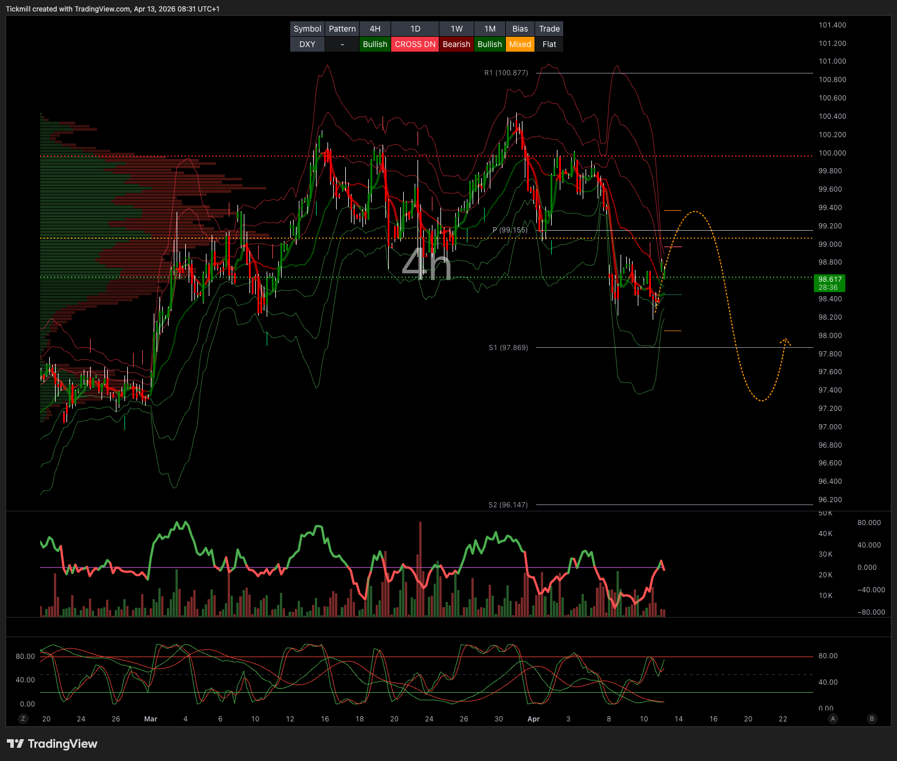Click the yellow projected arrow tip
This screenshot has height=761, width=897.
(785, 340)
